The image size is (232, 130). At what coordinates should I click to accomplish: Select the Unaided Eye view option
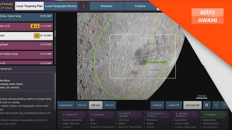[66, 105]
